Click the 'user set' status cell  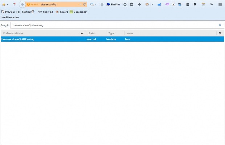pyautogui.click(x=91, y=39)
